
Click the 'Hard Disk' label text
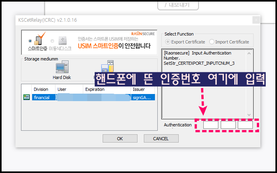62,77
